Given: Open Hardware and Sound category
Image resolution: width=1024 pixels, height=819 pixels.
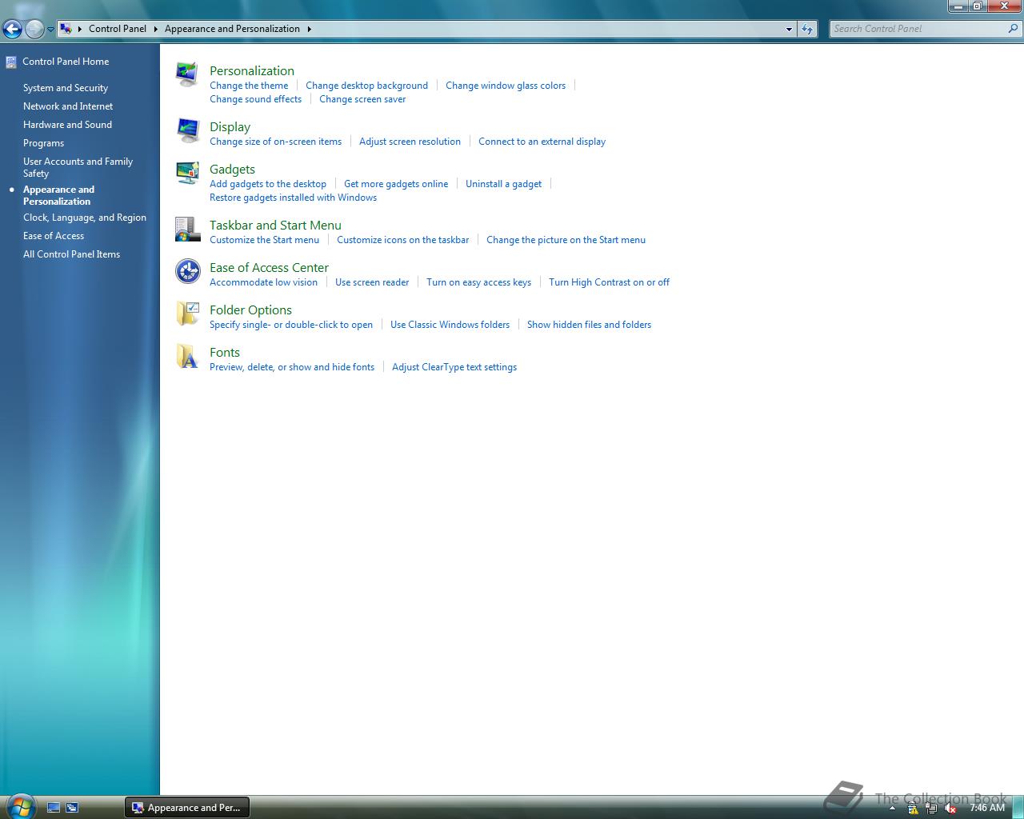Looking at the screenshot, I should [x=67, y=125].
